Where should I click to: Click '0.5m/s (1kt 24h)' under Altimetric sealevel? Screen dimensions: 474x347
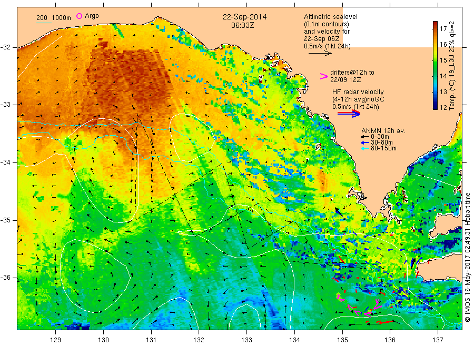click(327, 46)
